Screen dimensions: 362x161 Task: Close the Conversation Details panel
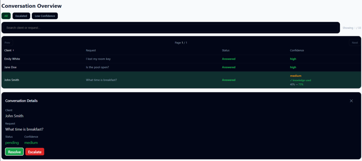(x=351, y=101)
